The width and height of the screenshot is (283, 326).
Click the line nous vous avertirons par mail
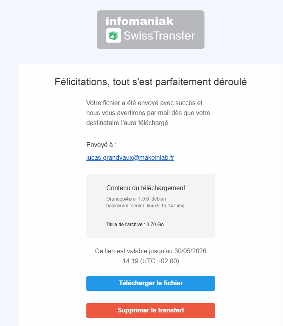coord(148,113)
